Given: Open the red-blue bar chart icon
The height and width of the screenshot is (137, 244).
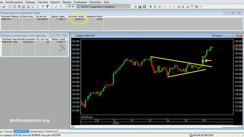Looking at the screenshot, I should [x=140, y=7].
